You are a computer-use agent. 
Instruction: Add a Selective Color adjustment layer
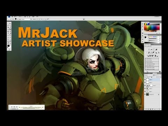(x=157, y=56)
